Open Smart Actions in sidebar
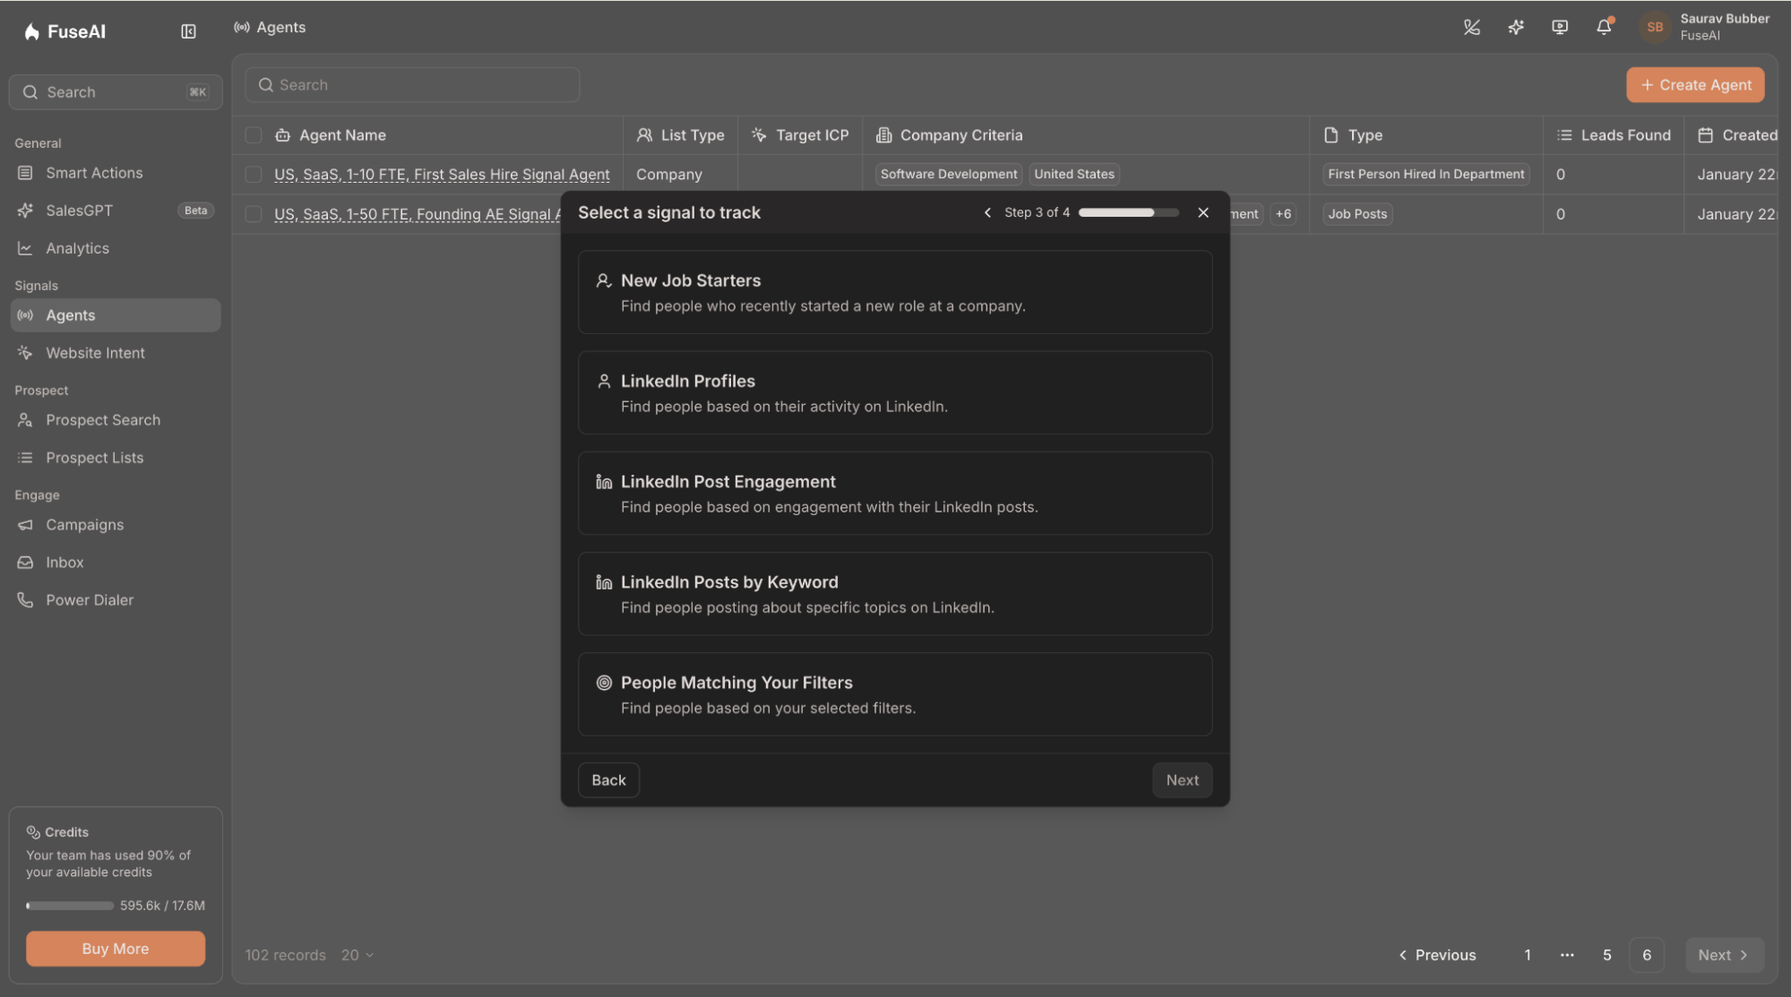This screenshot has width=1791, height=997. [115, 173]
